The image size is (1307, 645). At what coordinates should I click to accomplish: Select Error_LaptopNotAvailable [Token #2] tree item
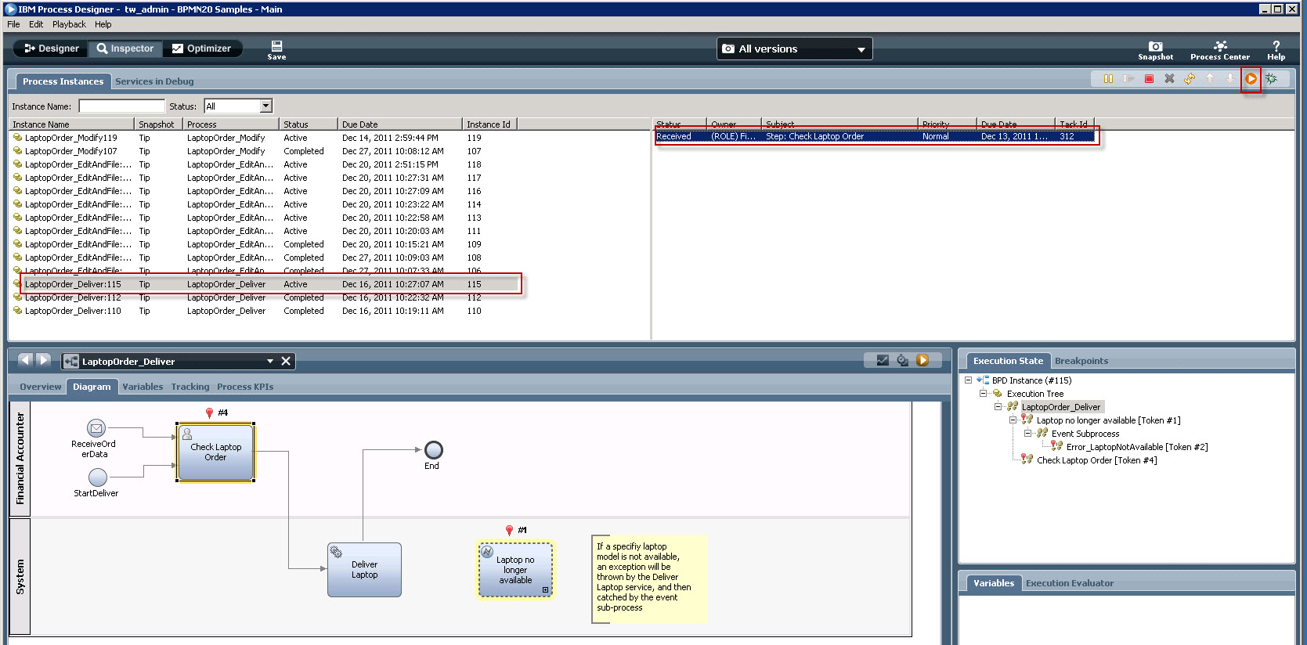click(1137, 447)
